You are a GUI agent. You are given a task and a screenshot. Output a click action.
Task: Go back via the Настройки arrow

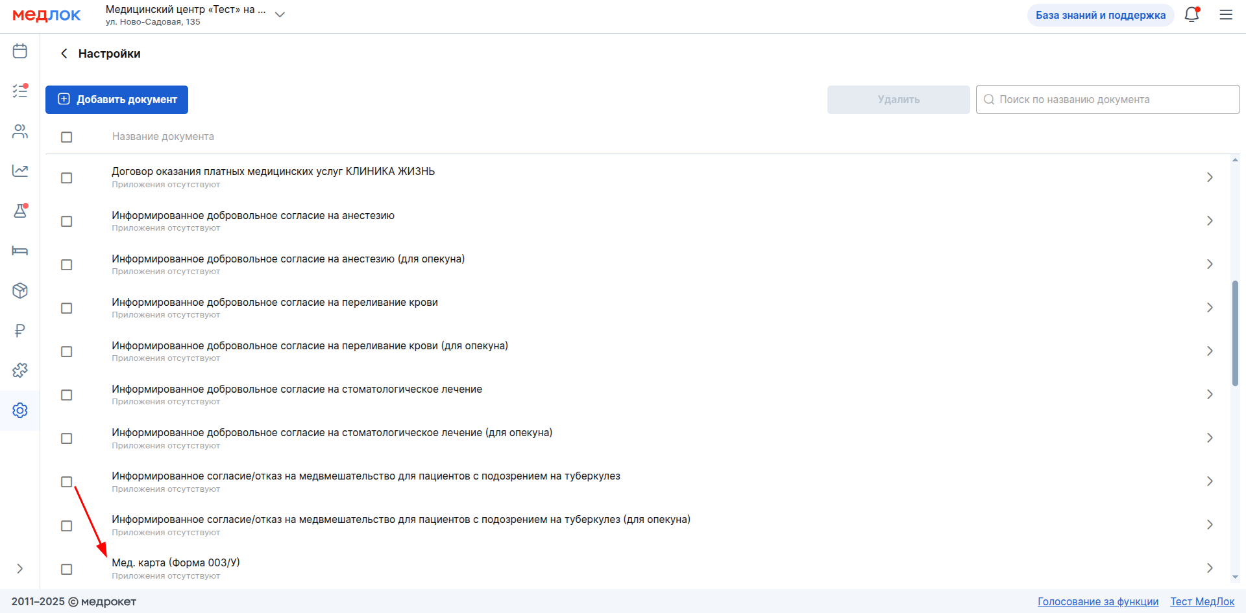(64, 54)
